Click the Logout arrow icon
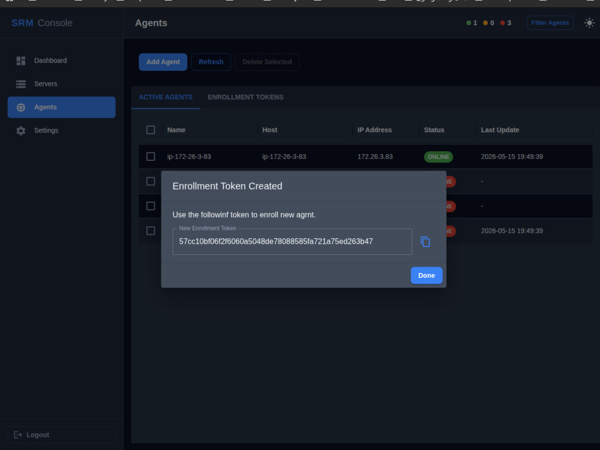 click(17, 434)
